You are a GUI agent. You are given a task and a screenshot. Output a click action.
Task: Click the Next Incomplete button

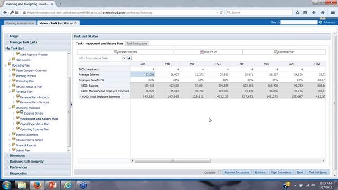coord(281,172)
